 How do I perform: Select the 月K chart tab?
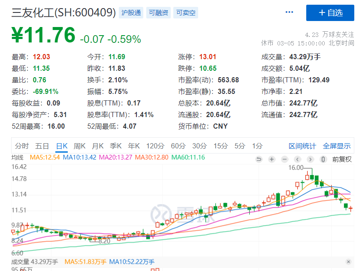(98, 146)
